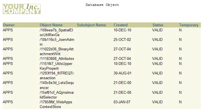
Task: Click the YOUR COMPANY Inc. logo
Action: (22, 9)
